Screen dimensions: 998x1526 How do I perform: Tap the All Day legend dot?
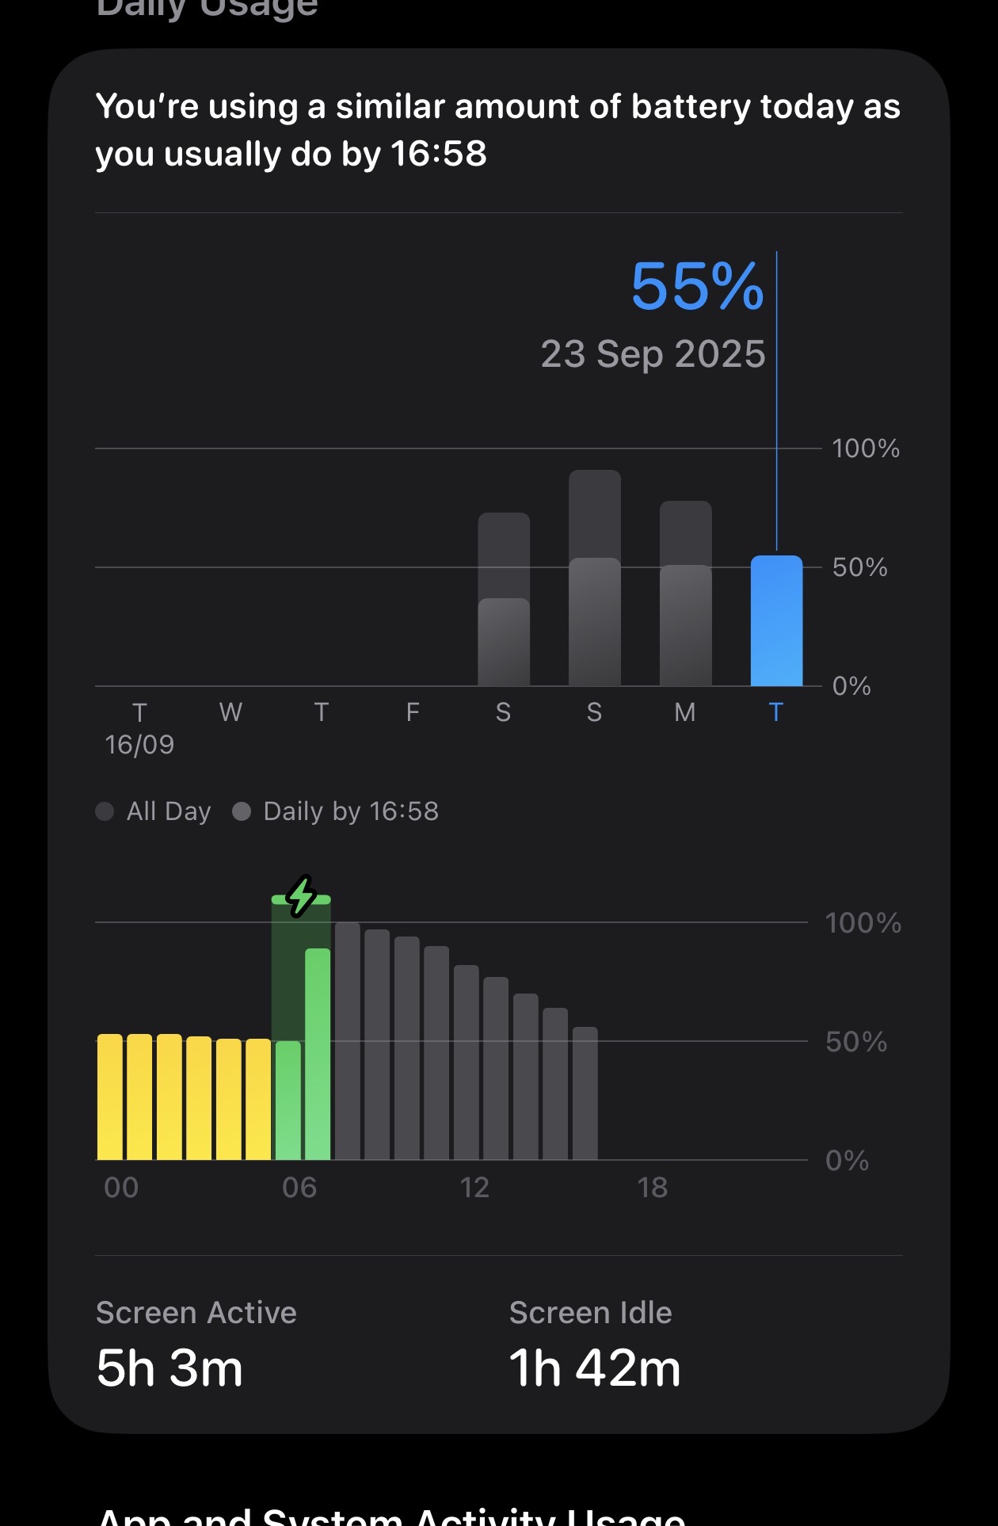tap(105, 811)
